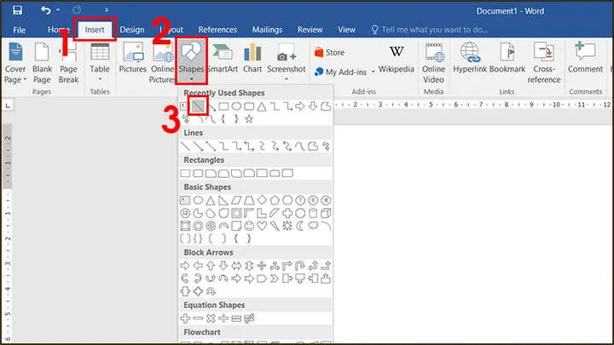
Task: Select Isosceles Triangle in Recently Used Shapes
Action: click(262, 106)
